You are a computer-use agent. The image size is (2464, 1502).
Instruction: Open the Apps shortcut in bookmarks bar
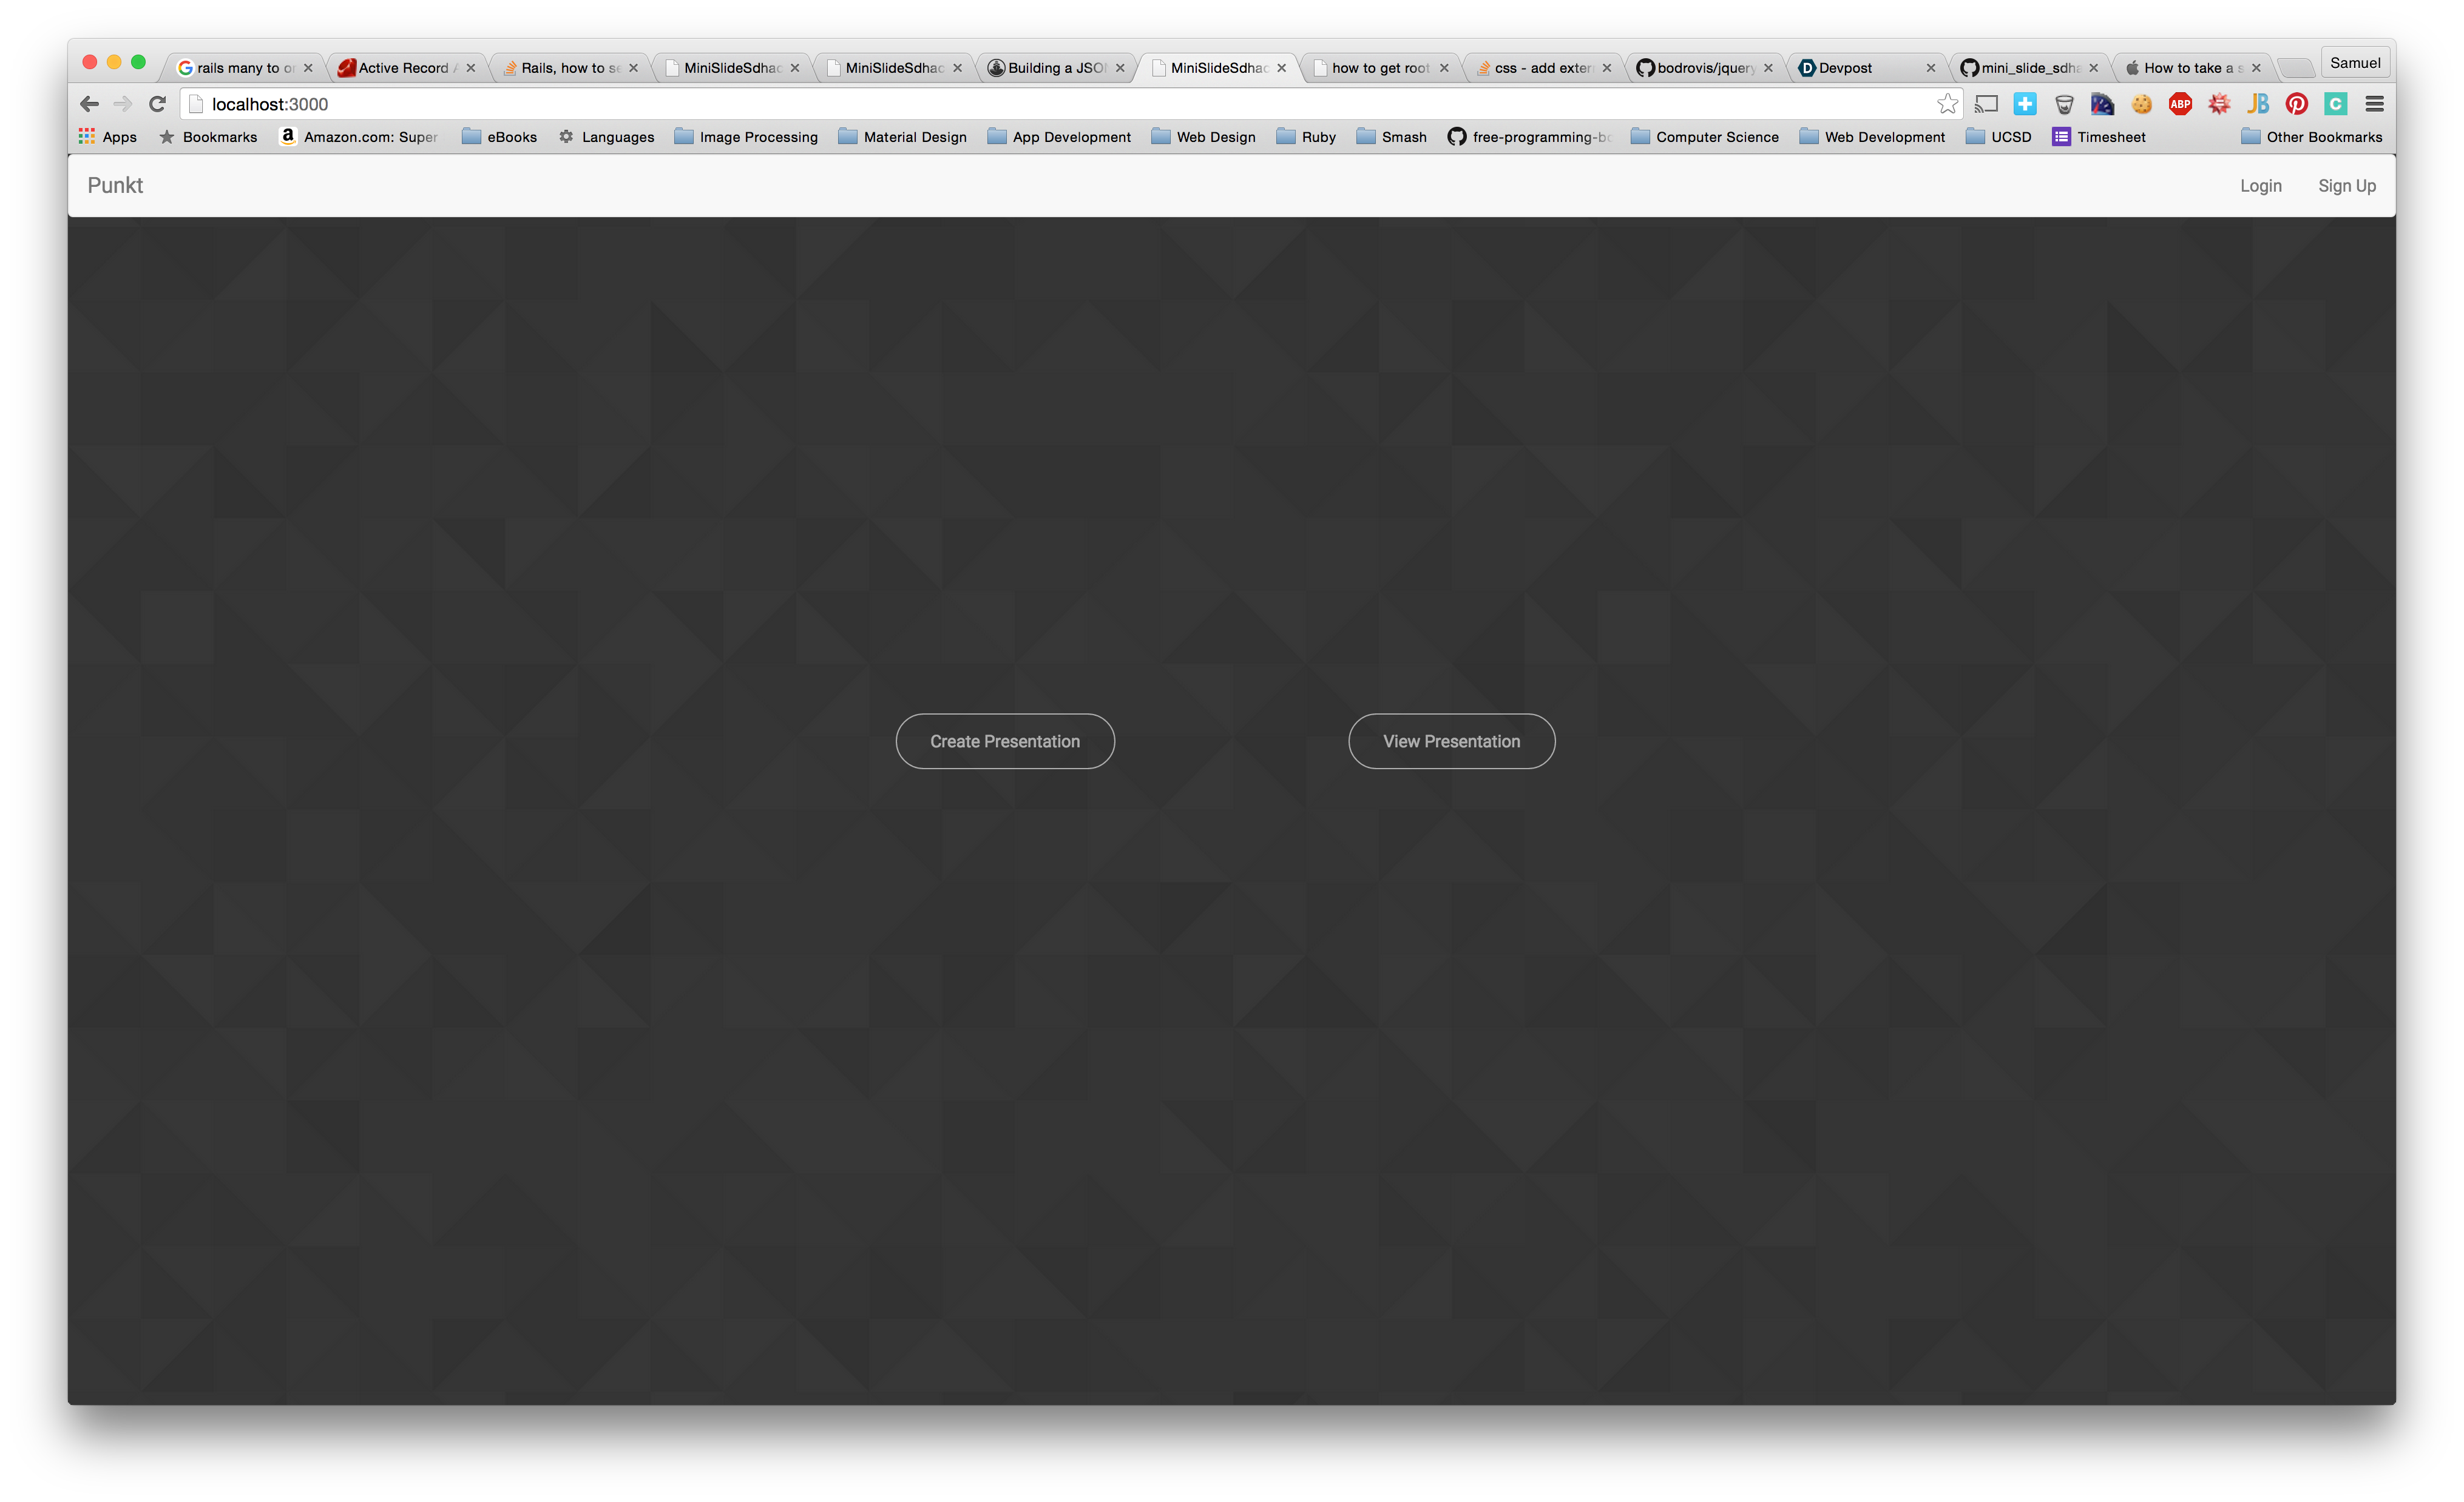[x=108, y=137]
